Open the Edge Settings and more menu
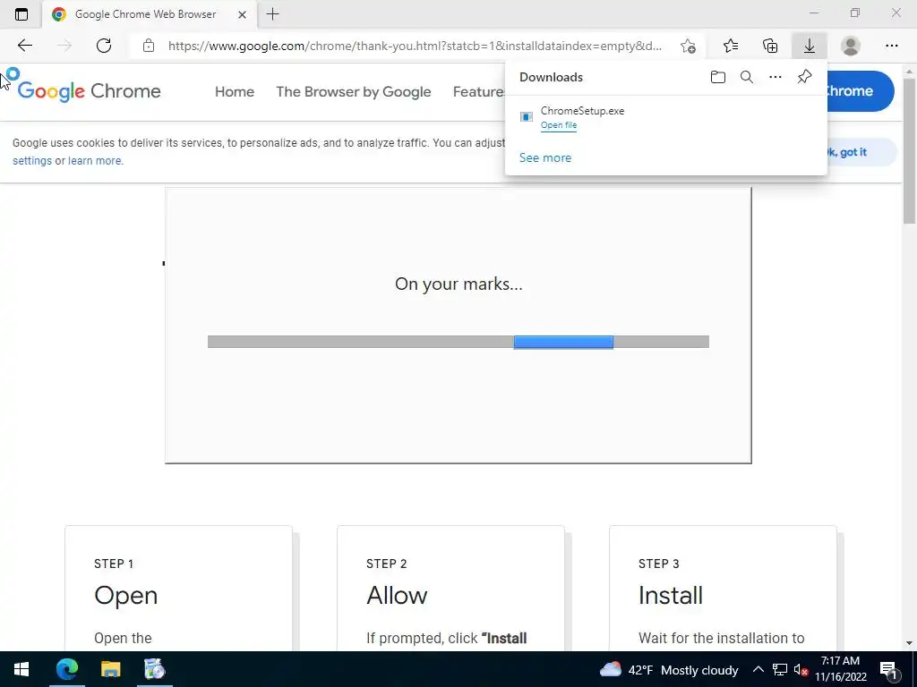 (x=891, y=46)
